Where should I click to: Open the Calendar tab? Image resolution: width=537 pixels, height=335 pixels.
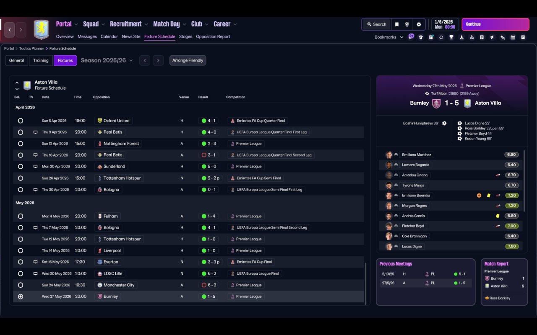pos(109,36)
